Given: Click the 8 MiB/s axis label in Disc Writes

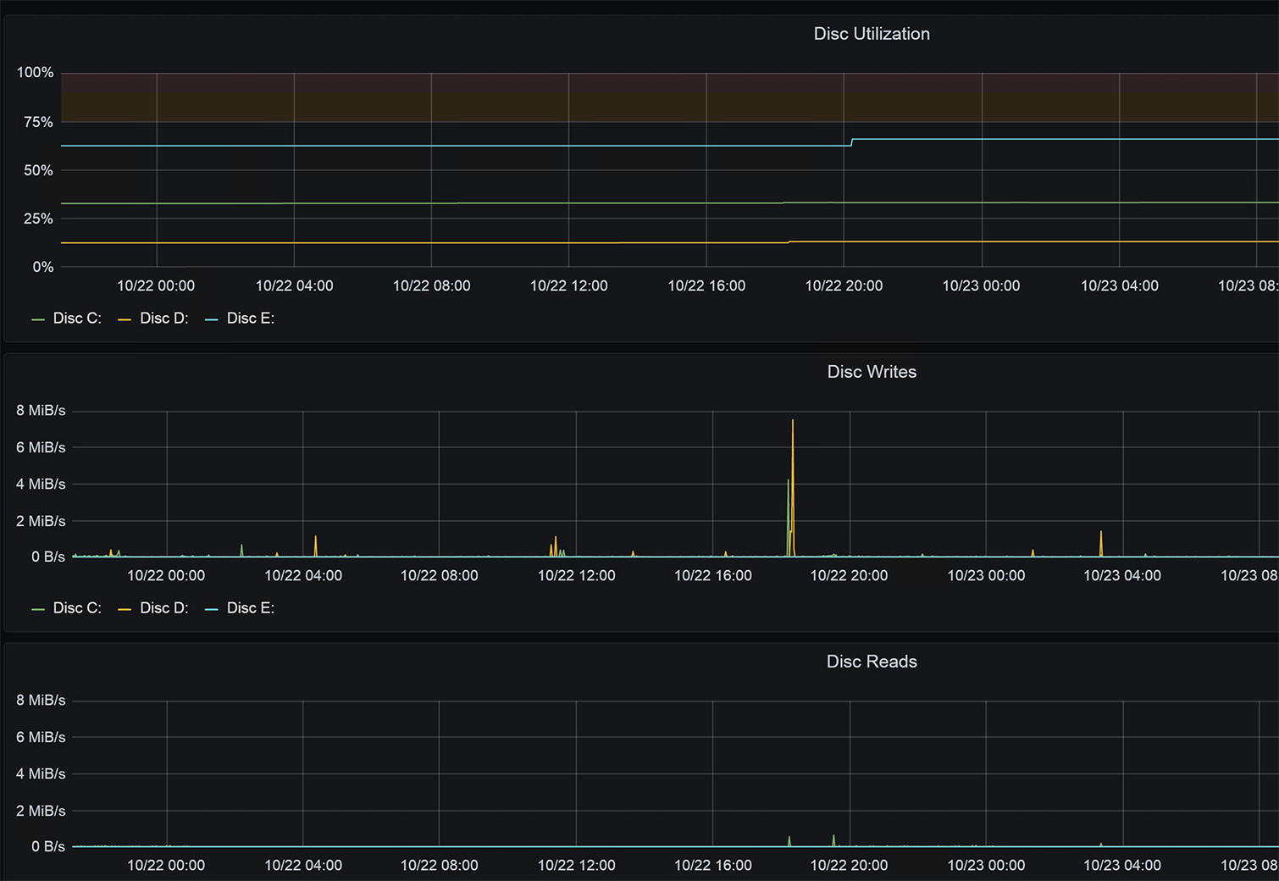Looking at the screenshot, I should [x=41, y=411].
